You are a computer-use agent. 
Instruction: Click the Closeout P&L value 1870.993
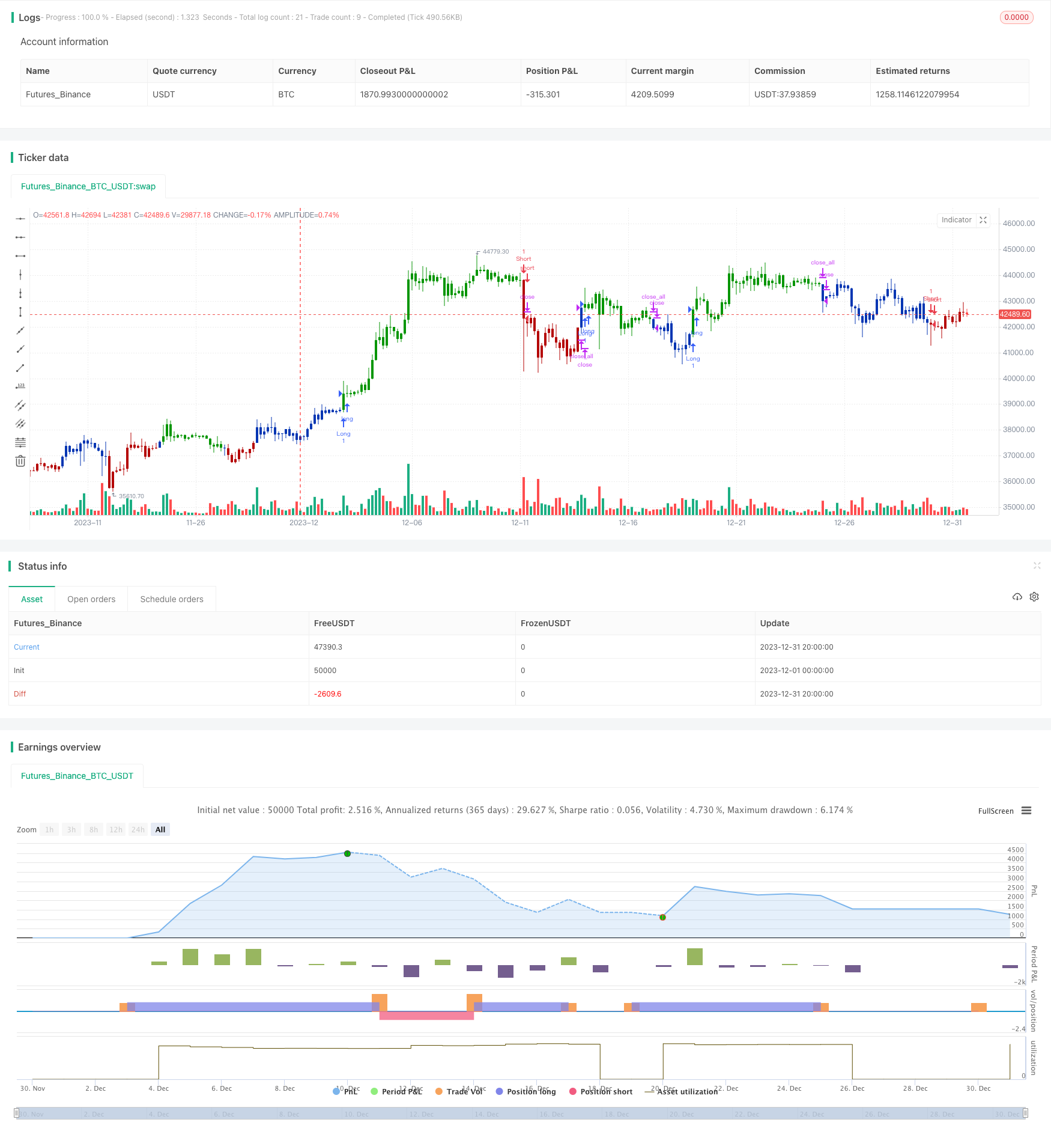(x=404, y=94)
